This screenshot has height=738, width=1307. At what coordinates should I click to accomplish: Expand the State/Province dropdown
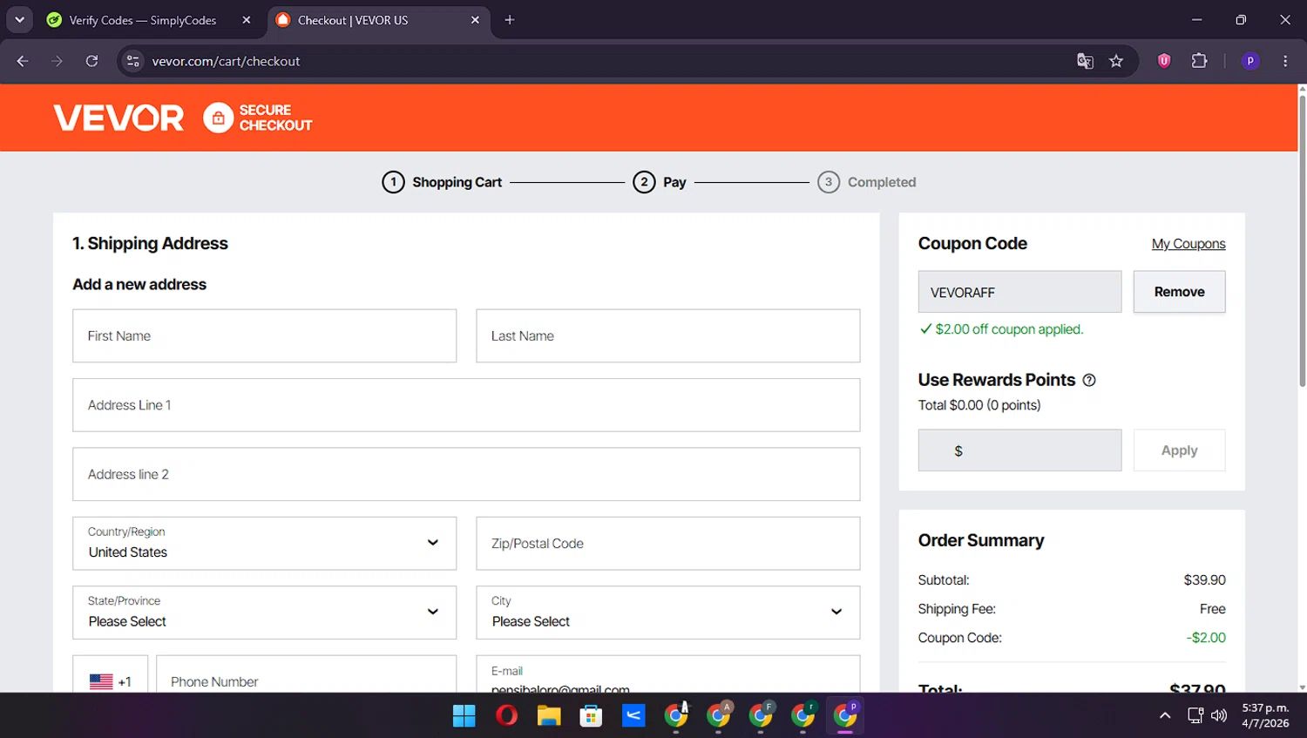pyautogui.click(x=264, y=613)
